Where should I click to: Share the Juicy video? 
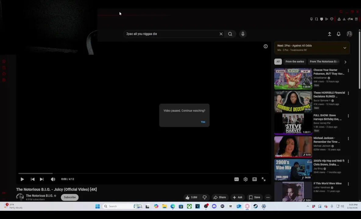tap(220, 197)
